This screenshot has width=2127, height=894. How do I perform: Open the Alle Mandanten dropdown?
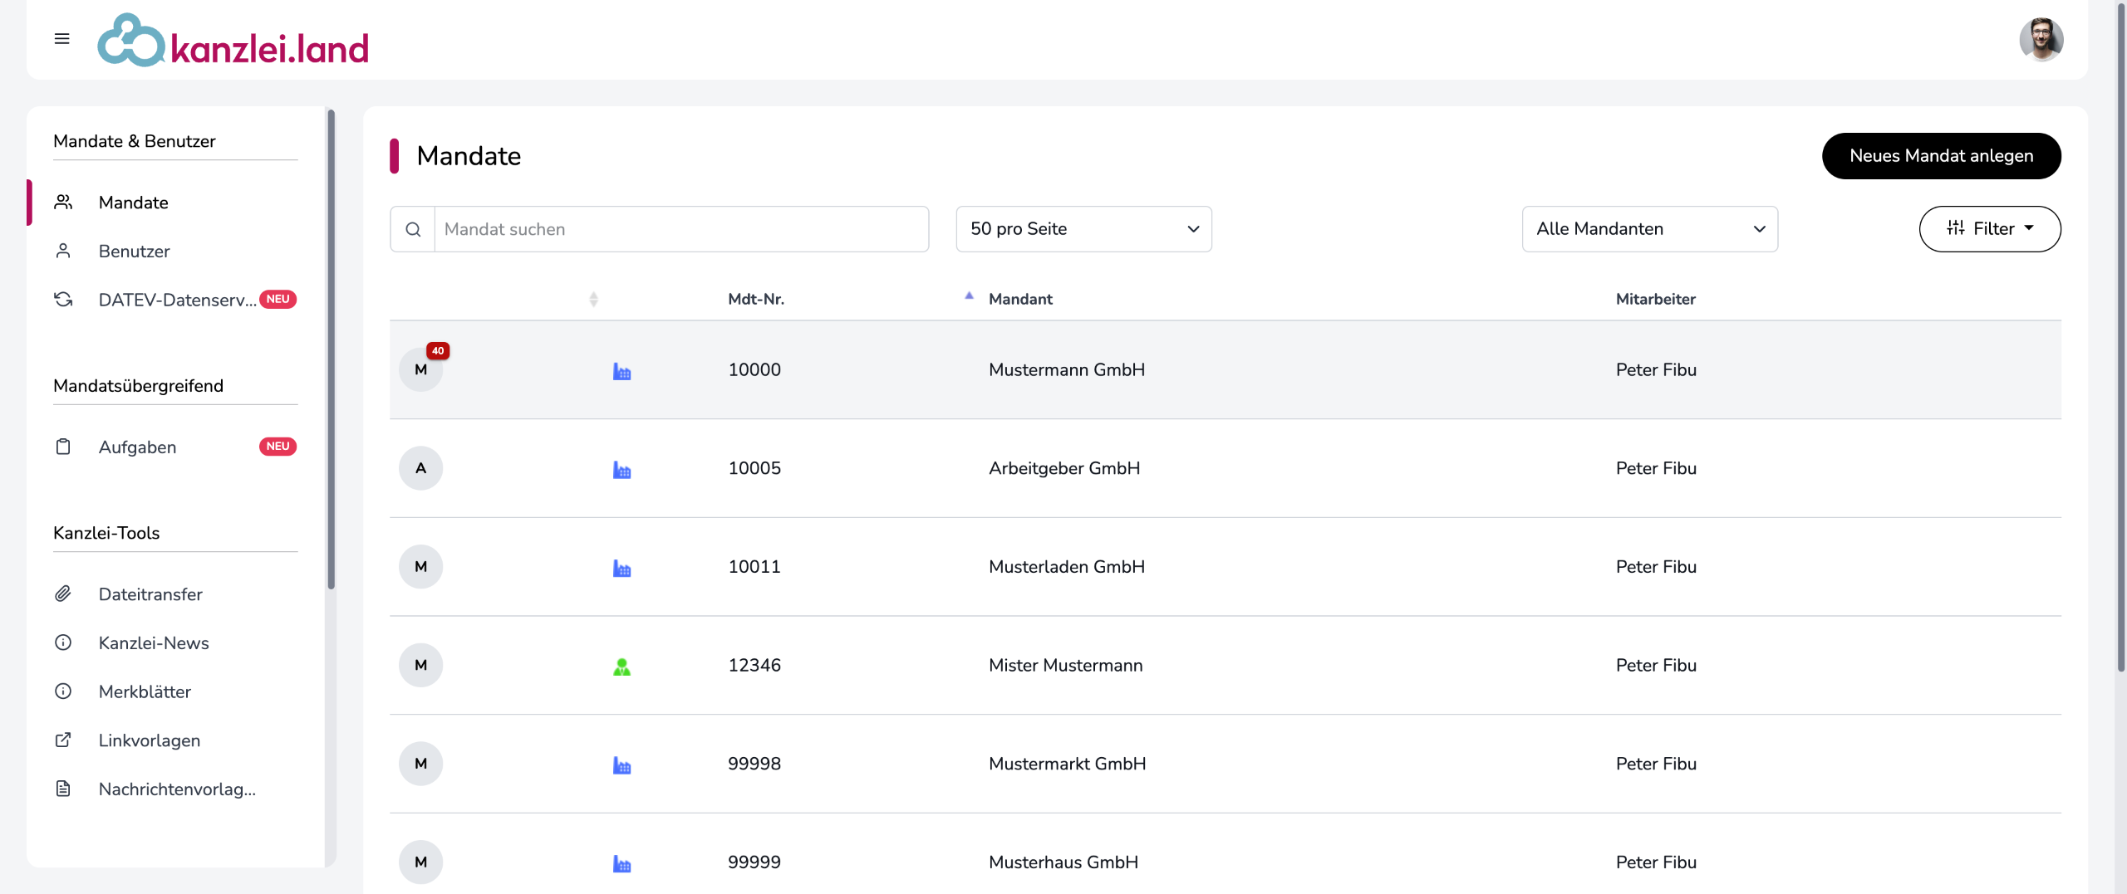[x=1649, y=229]
